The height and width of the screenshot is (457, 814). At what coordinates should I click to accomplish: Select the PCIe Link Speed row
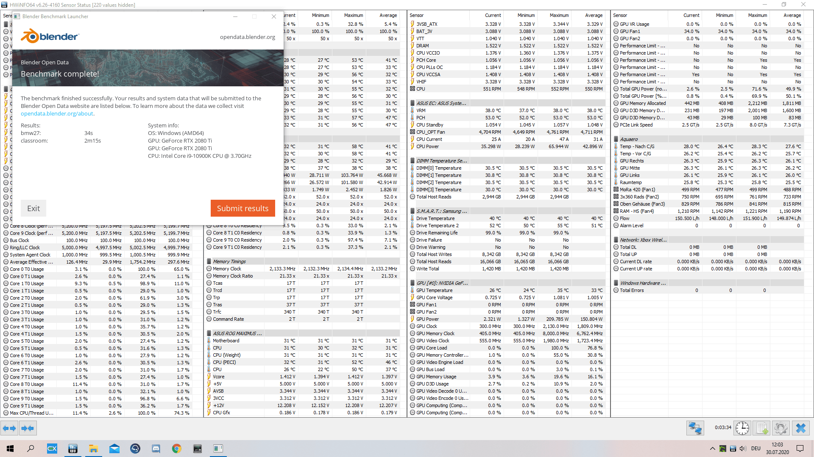[708, 125]
